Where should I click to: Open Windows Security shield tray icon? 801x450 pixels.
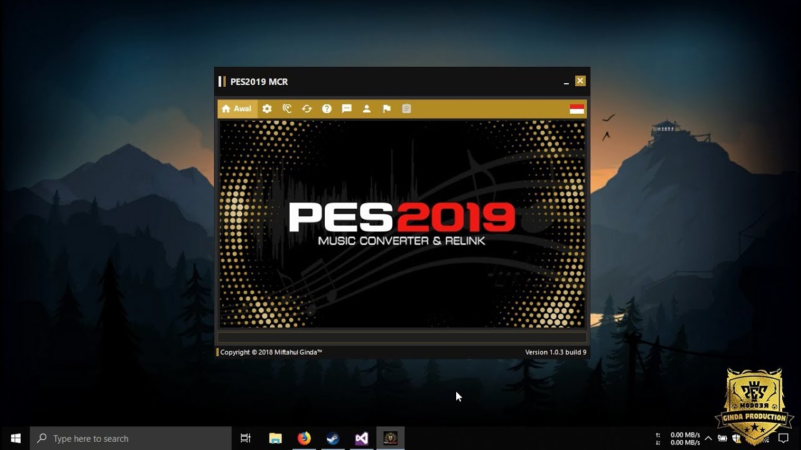click(x=737, y=439)
